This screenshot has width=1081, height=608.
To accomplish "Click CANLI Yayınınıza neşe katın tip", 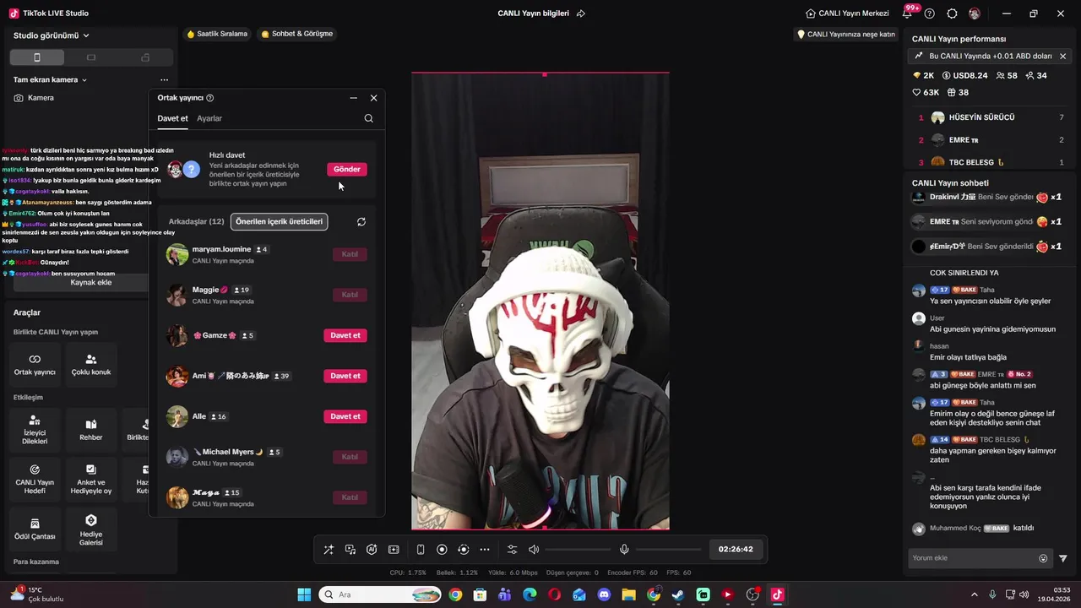I will (846, 35).
